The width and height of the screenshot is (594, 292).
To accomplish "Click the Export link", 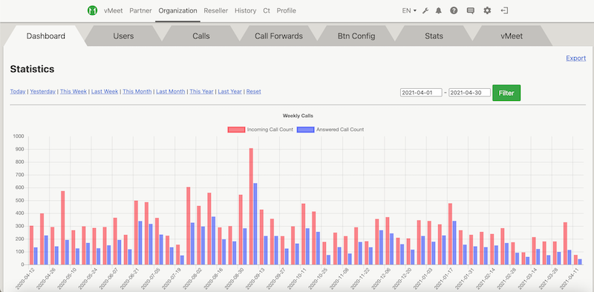I will (576, 58).
